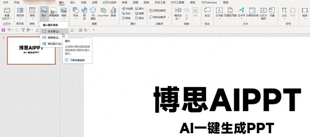Click the Save icon in quick access toolbar

[x=3, y=30]
